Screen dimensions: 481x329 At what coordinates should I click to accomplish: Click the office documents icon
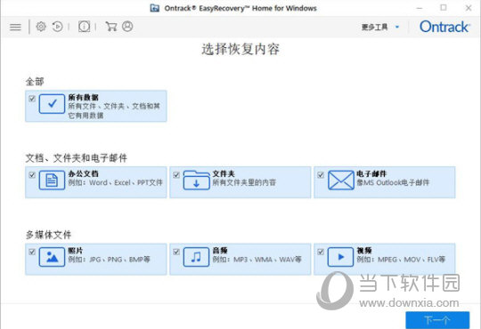pyautogui.click(x=52, y=181)
